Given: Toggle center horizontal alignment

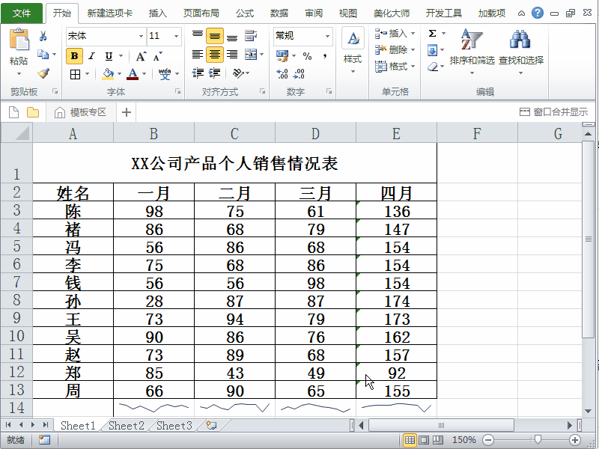Looking at the screenshot, I should (214, 54).
